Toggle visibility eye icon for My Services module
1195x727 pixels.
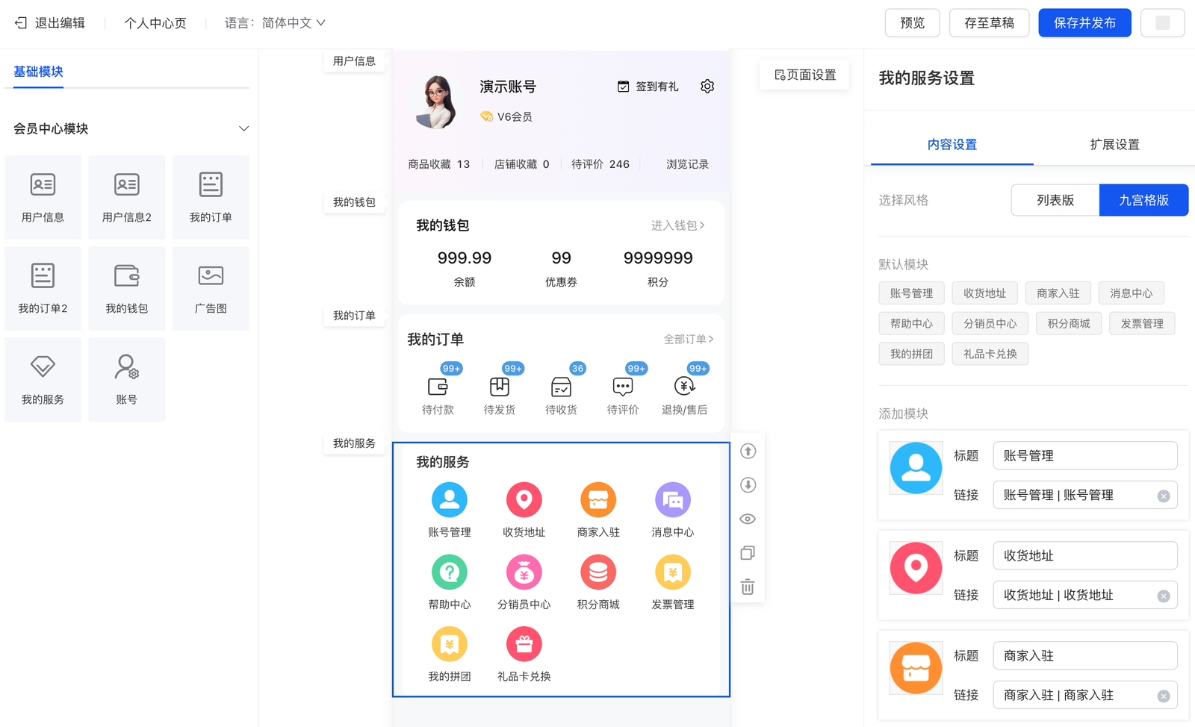(748, 519)
